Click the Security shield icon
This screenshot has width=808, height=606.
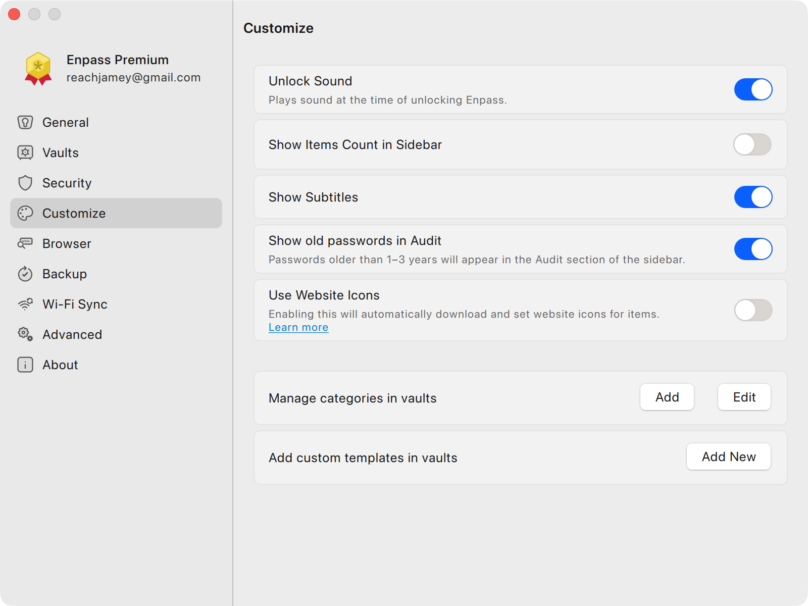pyautogui.click(x=25, y=183)
